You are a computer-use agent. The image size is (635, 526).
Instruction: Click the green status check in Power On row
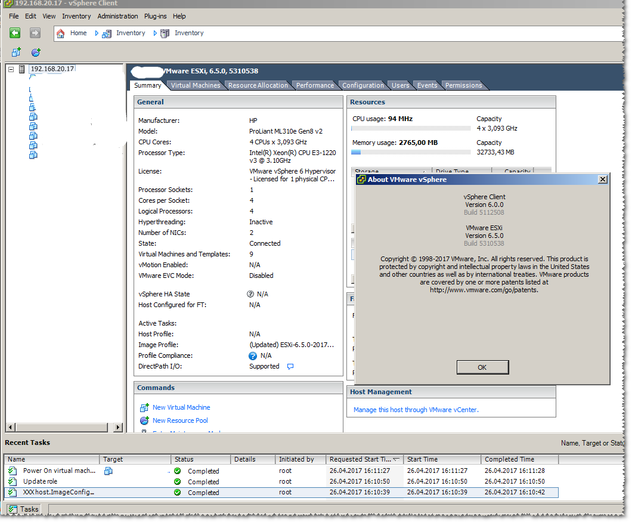pos(177,471)
